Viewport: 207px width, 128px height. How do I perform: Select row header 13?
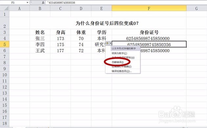tap(5, 93)
